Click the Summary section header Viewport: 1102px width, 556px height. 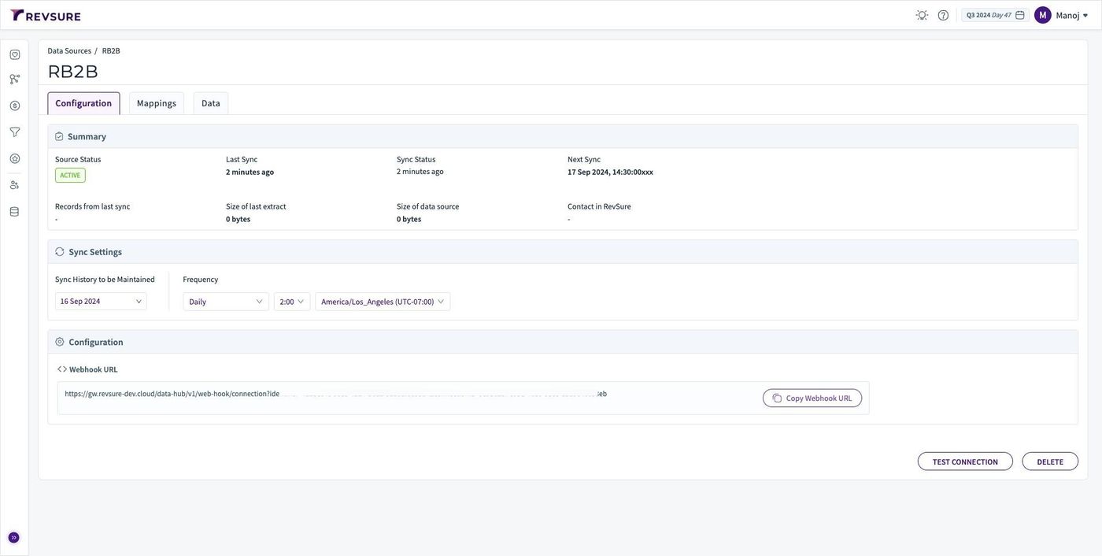(x=563, y=136)
